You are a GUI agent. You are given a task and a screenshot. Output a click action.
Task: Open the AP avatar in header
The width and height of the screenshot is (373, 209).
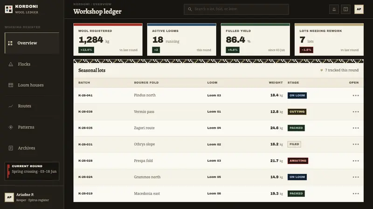(359, 9)
